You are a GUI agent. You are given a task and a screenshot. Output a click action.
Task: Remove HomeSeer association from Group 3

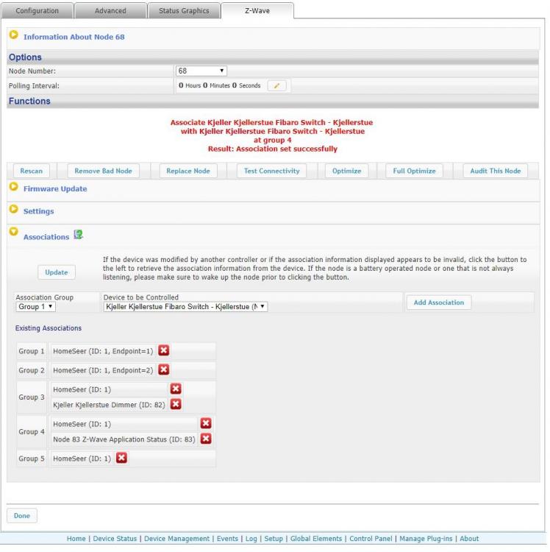(176, 389)
